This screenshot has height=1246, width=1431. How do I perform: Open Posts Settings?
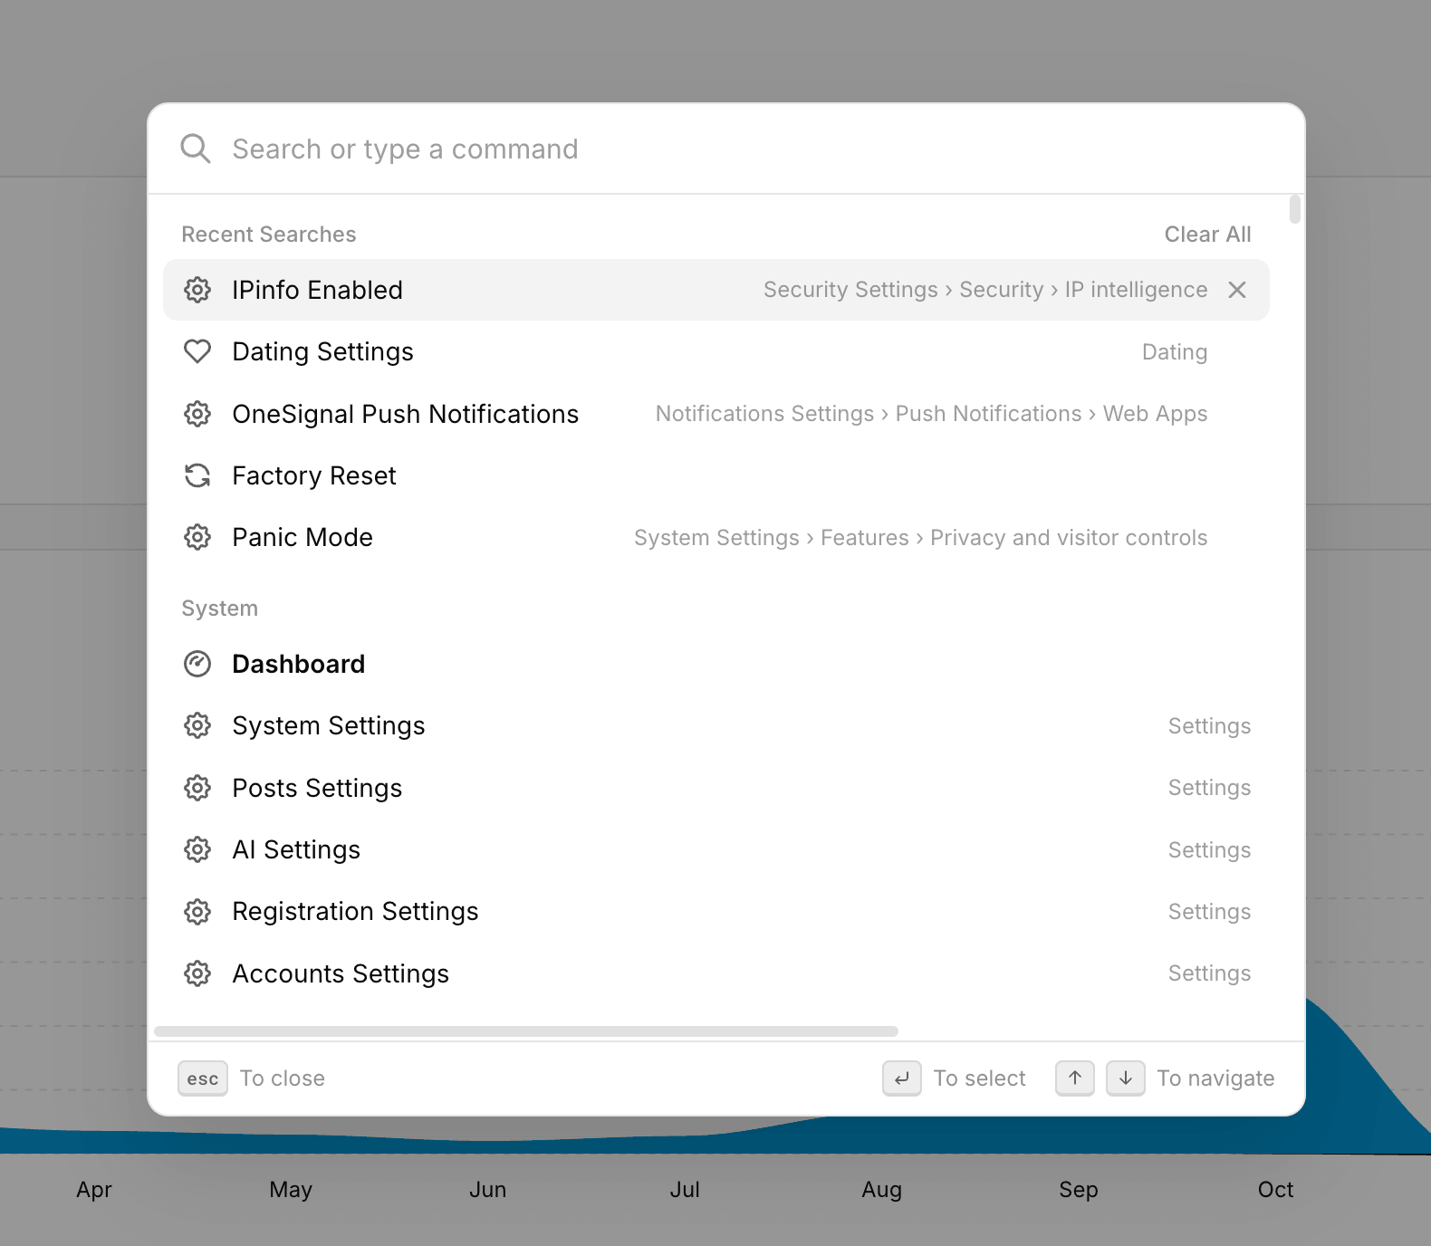coord(716,788)
